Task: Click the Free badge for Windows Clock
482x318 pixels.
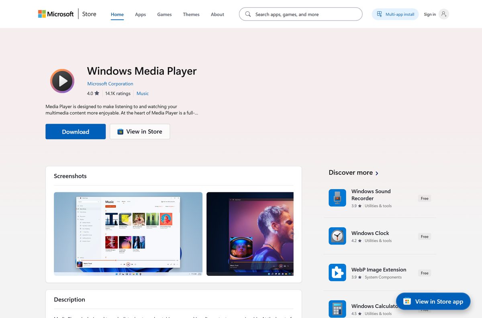Action: tap(425, 236)
